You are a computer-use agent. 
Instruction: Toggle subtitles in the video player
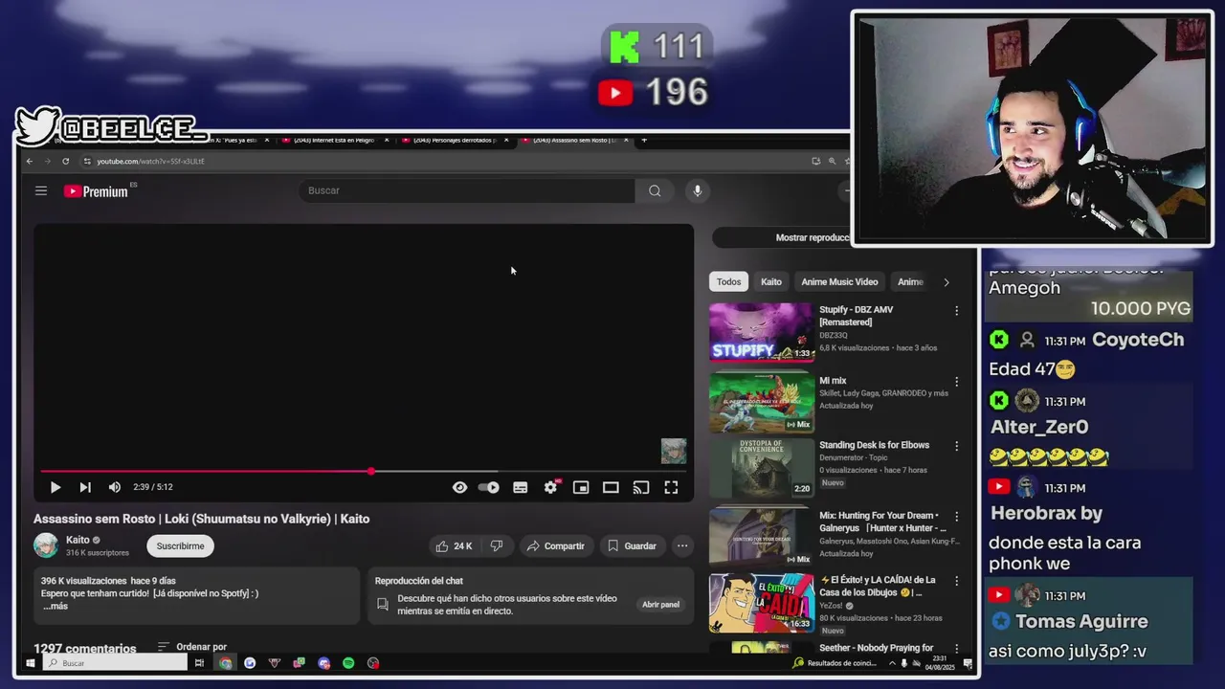coord(521,487)
